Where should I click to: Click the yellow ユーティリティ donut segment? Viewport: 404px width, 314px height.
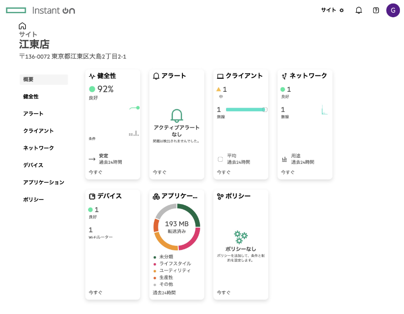coord(164,243)
